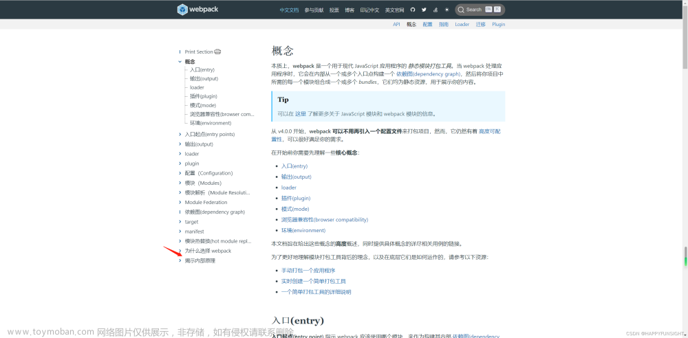688x338 pixels.
Task: Follow the 依赖图(dependency graph) link in intro paragraph
Action: (x=428, y=74)
